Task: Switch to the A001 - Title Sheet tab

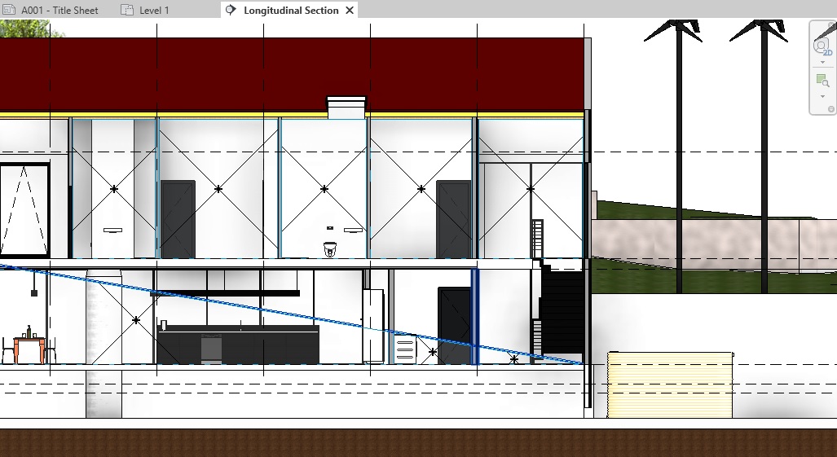Action: 59,11
